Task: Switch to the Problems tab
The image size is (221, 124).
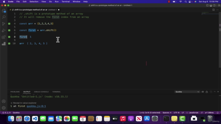Action: (x=15, y=92)
